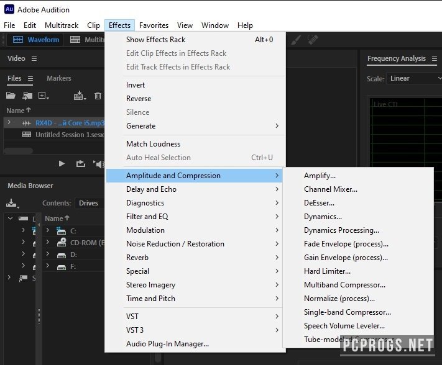Select Speech Volume Leveler effect

[x=359, y=326]
